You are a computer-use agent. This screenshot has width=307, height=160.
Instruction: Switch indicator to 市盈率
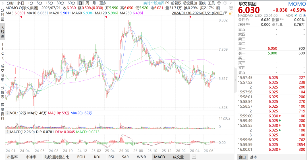pyautogui.click(x=12, y=157)
